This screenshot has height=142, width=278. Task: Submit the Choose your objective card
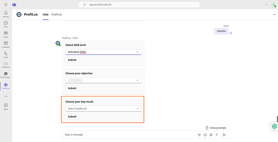[72, 88]
